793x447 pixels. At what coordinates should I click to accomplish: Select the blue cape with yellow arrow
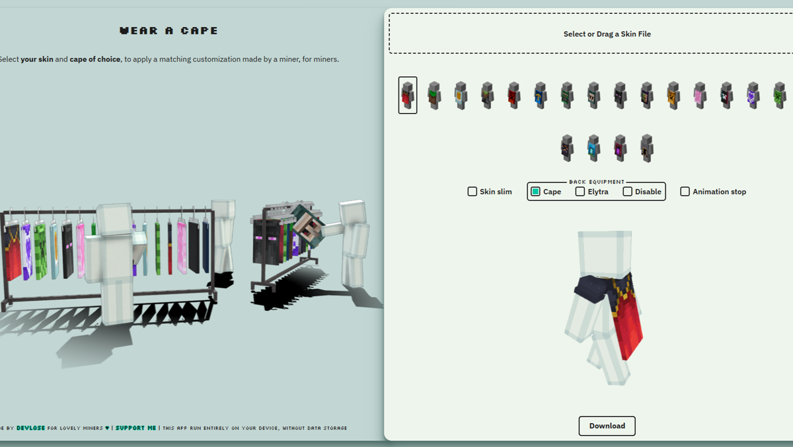(540, 95)
